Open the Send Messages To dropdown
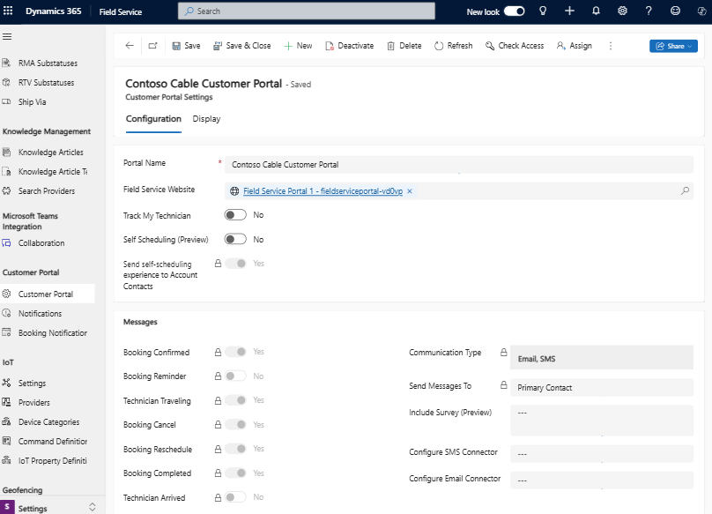Screen dimensions: 712x514 [x=602, y=388]
